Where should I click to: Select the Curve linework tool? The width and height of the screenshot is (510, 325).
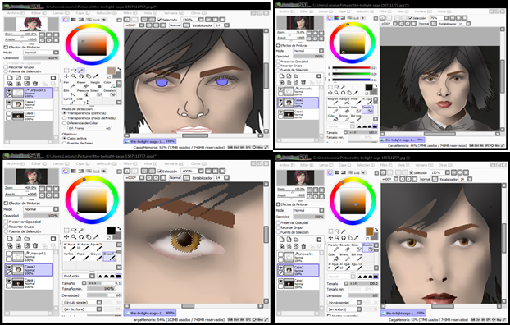click(68, 101)
